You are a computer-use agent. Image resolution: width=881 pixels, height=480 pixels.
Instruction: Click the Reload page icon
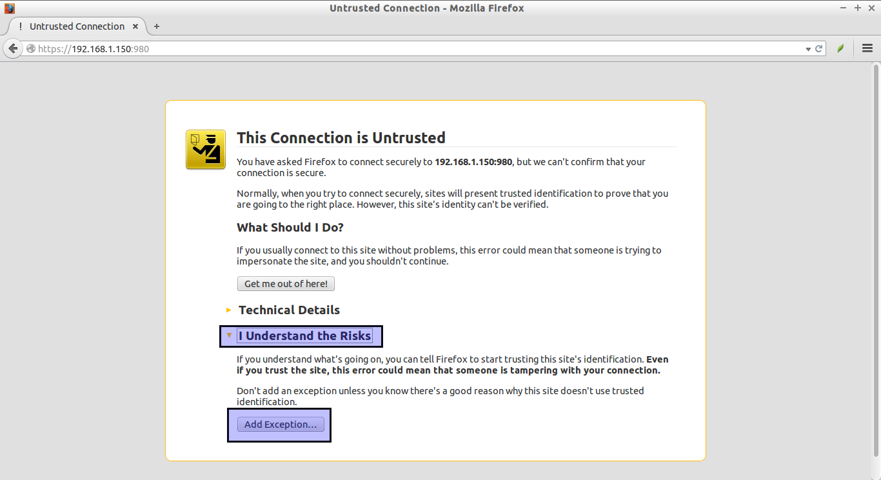pyautogui.click(x=819, y=48)
